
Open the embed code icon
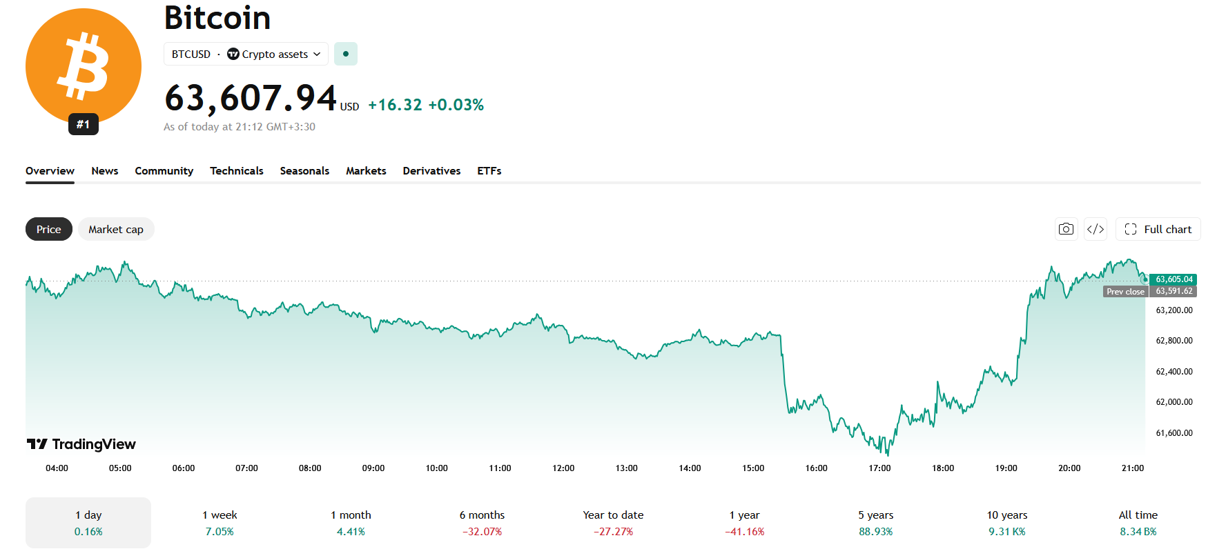pos(1096,229)
